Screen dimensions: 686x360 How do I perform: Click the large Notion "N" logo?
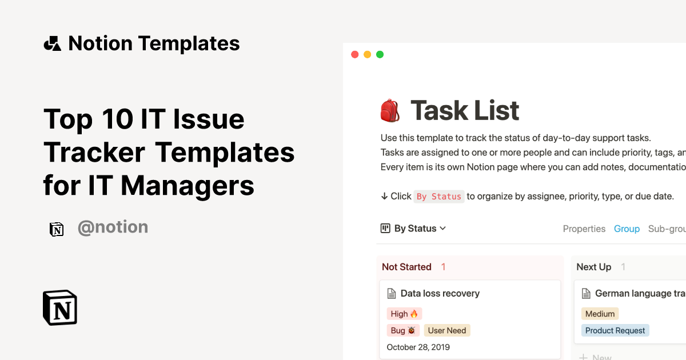pos(59,307)
